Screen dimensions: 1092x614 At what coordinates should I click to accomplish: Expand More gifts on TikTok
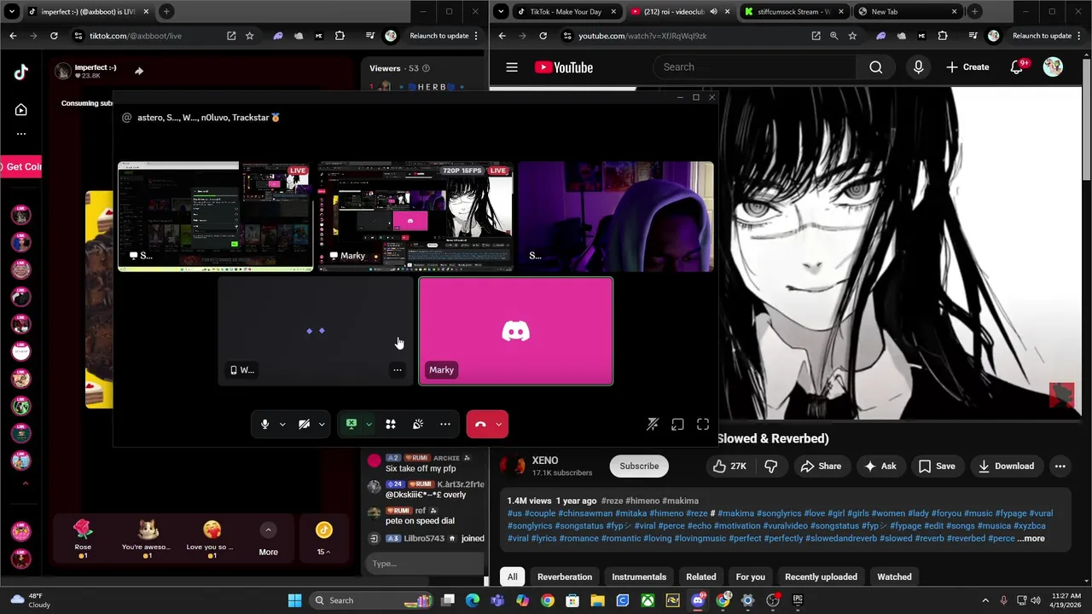coord(268,540)
